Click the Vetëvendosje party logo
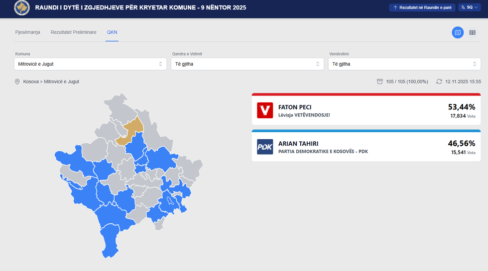 (x=265, y=110)
